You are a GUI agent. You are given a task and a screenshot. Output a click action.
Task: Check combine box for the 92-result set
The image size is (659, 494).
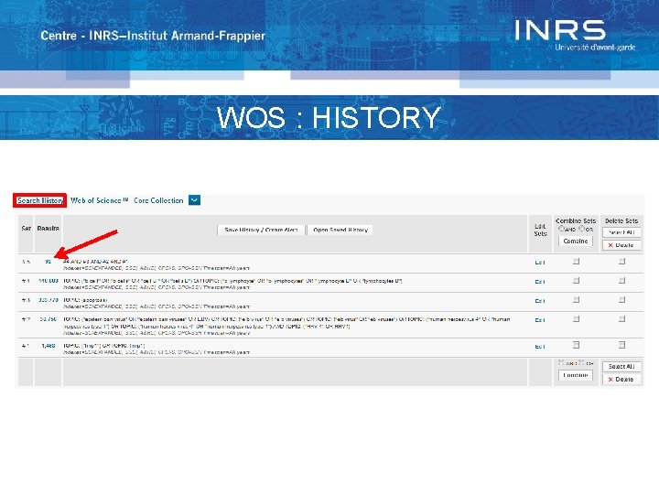click(577, 262)
